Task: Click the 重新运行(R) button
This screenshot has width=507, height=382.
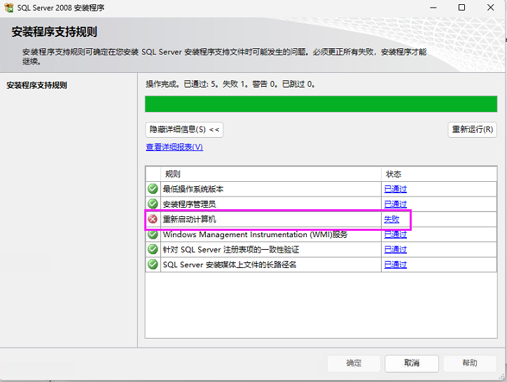Action: [472, 129]
